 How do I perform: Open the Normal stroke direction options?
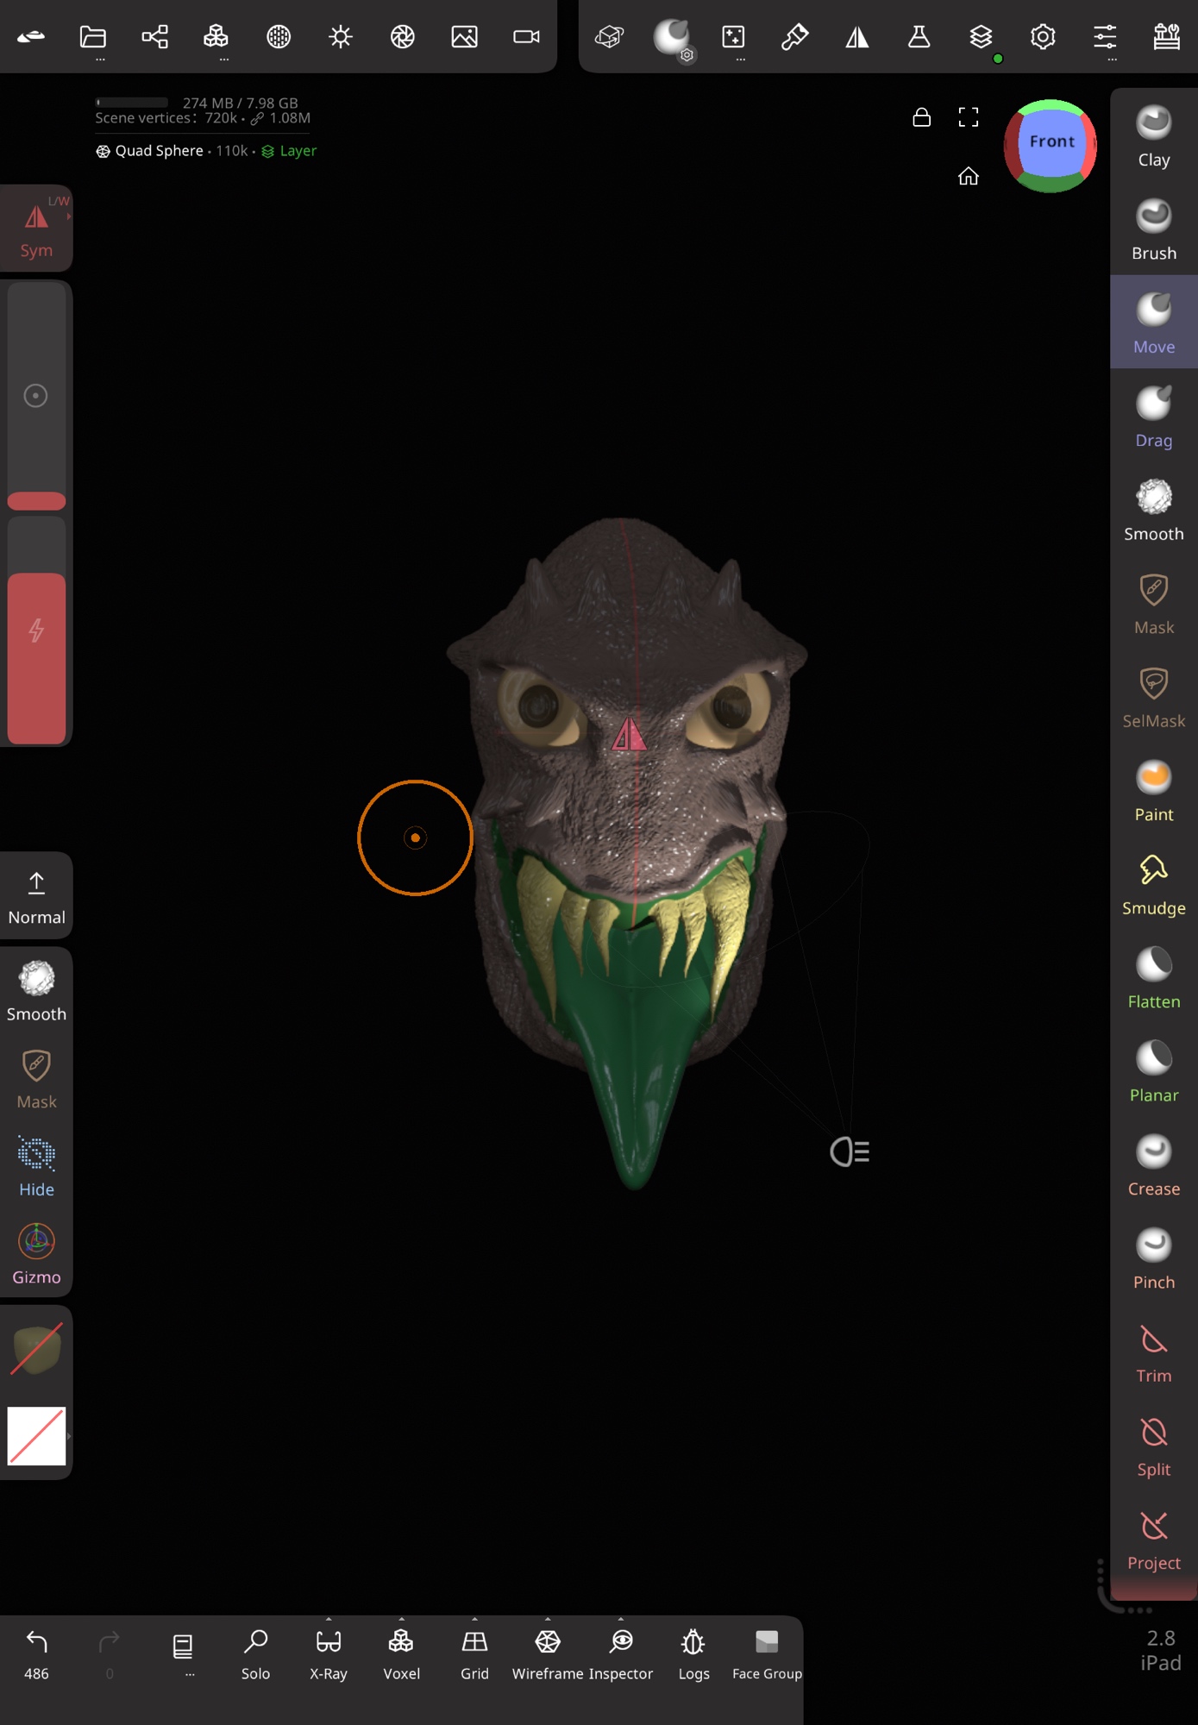point(36,896)
